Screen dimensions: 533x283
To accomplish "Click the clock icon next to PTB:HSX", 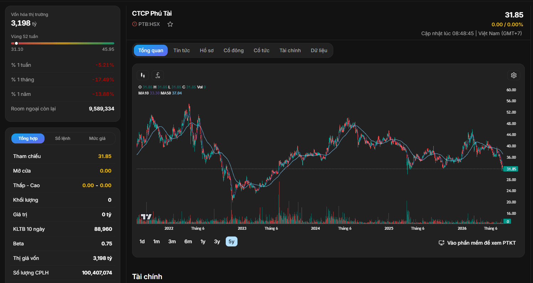I will pyautogui.click(x=135, y=24).
